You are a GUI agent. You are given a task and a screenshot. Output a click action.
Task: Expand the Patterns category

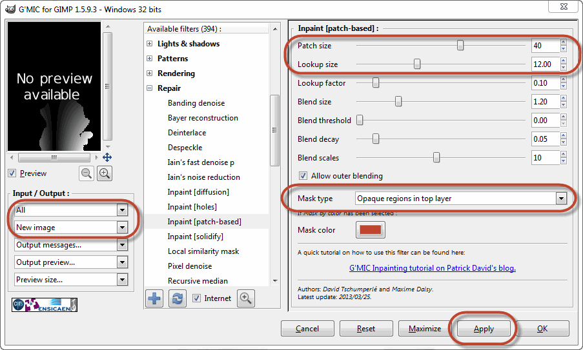coord(150,58)
